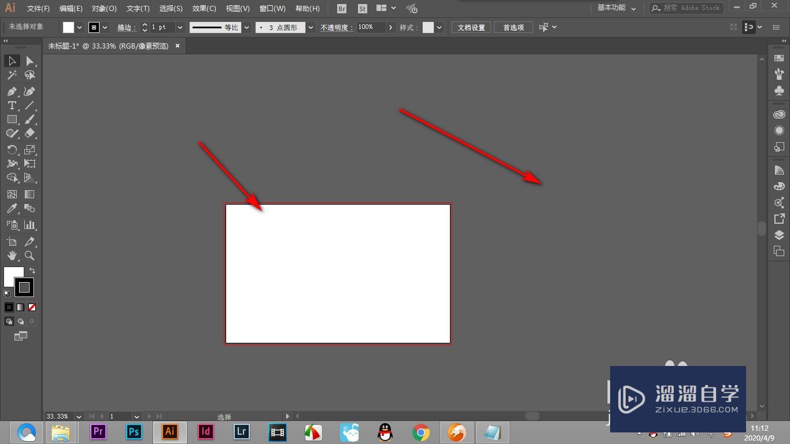
Task: Select the Rotate tool
Action: [x=12, y=149]
